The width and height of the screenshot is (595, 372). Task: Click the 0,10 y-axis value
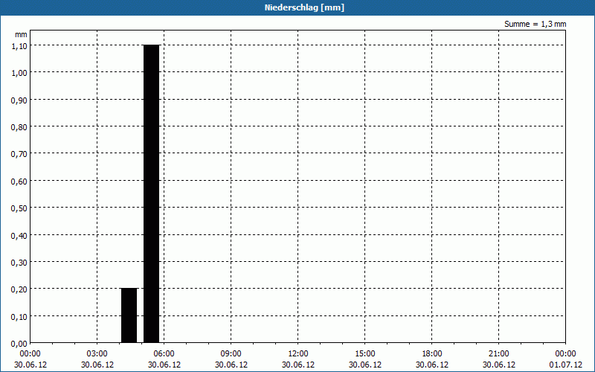point(19,317)
